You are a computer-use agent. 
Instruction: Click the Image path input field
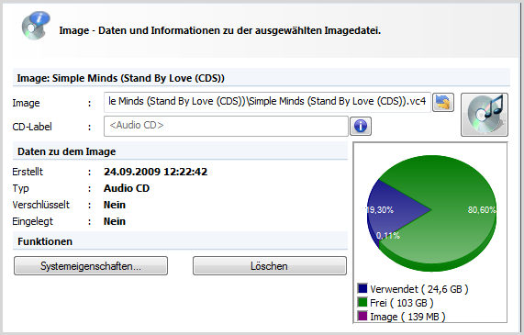[x=267, y=102]
